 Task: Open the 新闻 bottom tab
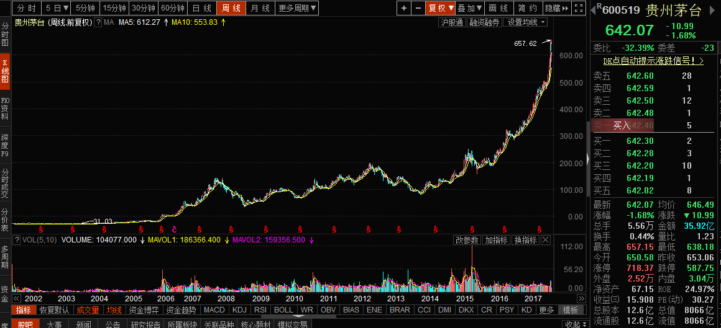[x=83, y=324]
